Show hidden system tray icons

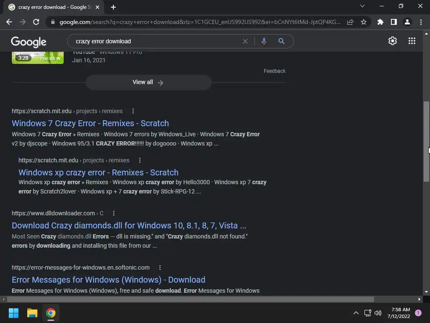(356, 313)
